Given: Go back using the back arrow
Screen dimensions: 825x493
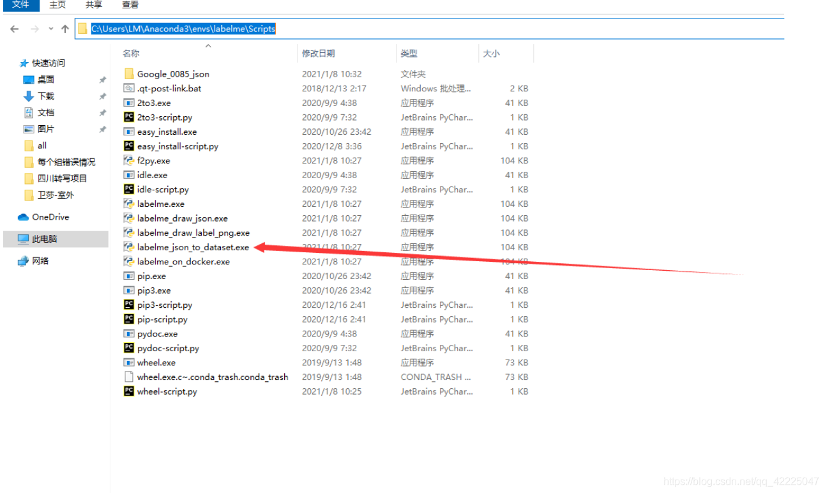Looking at the screenshot, I should pos(15,29).
